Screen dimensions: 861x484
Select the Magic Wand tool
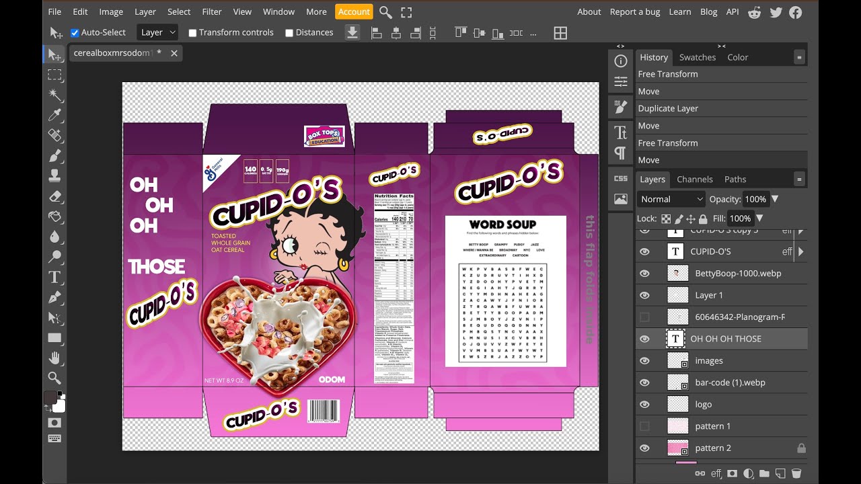pyautogui.click(x=54, y=95)
